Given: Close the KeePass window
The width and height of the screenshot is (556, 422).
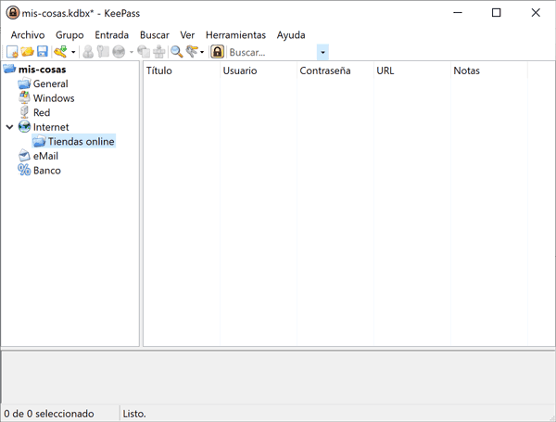Looking at the screenshot, I should pyautogui.click(x=536, y=13).
